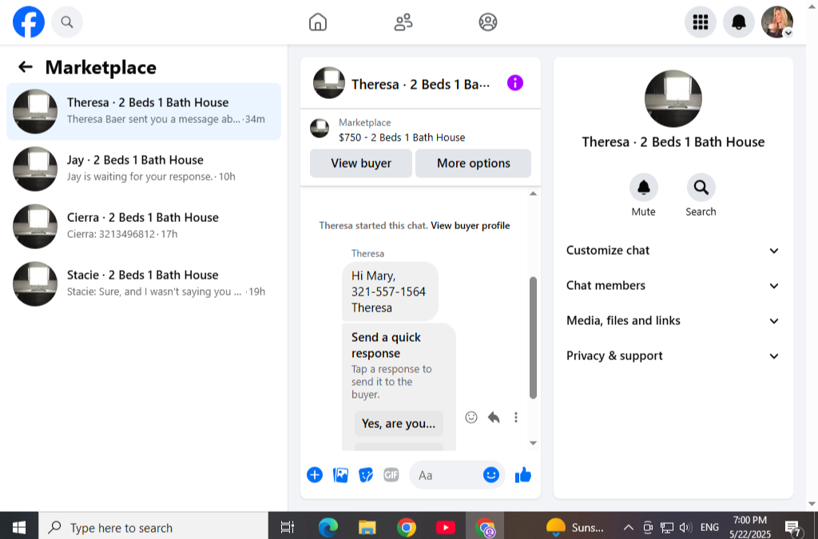Image resolution: width=818 pixels, height=539 pixels.
Task: Choose a GIF icon
Action: pyautogui.click(x=391, y=475)
